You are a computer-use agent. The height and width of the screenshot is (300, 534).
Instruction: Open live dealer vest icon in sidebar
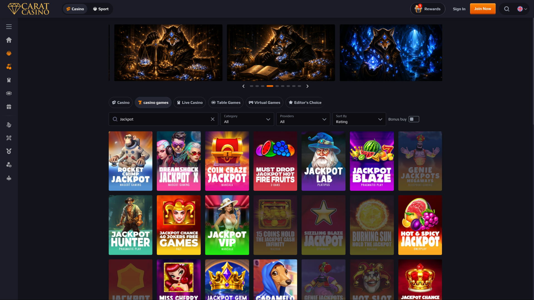click(x=9, y=80)
